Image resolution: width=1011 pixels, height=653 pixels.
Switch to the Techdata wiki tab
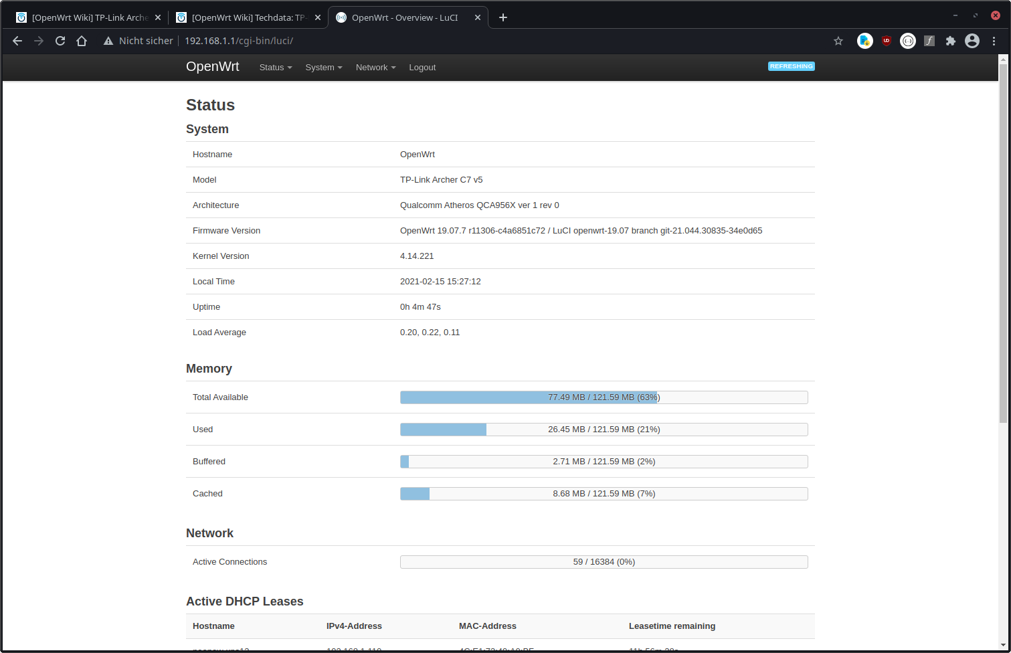tap(248, 17)
